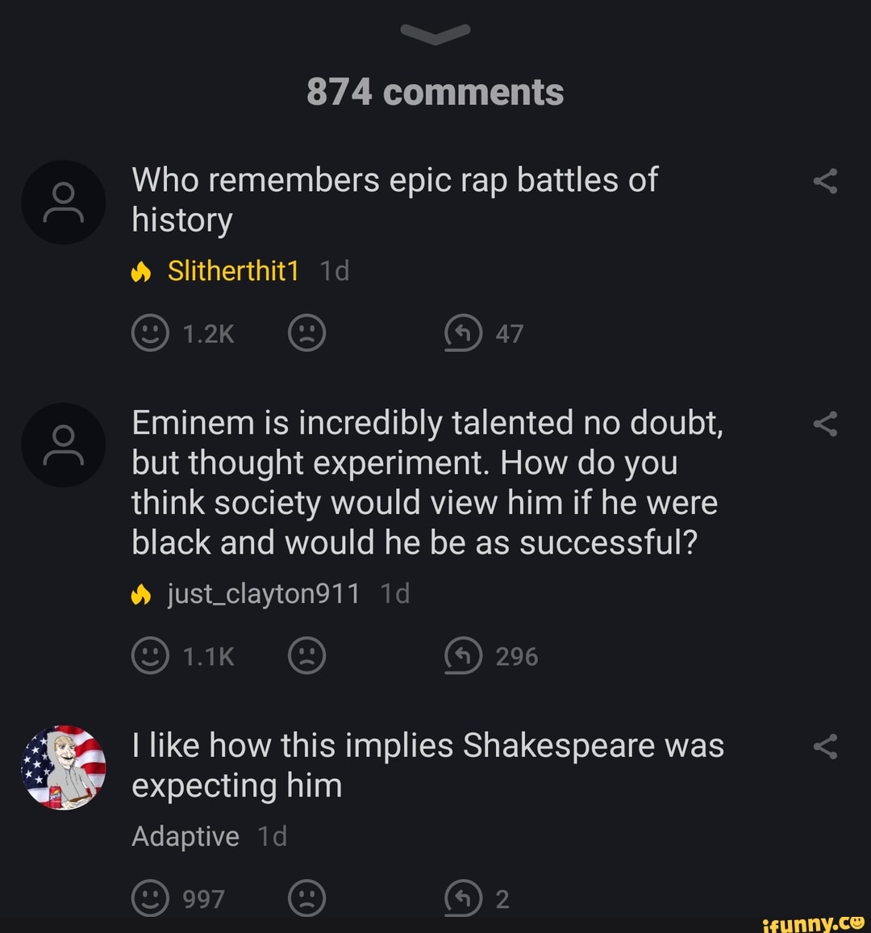Open Slitherthit1's profile
The width and height of the screenshot is (871, 933).
click(234, 270)
